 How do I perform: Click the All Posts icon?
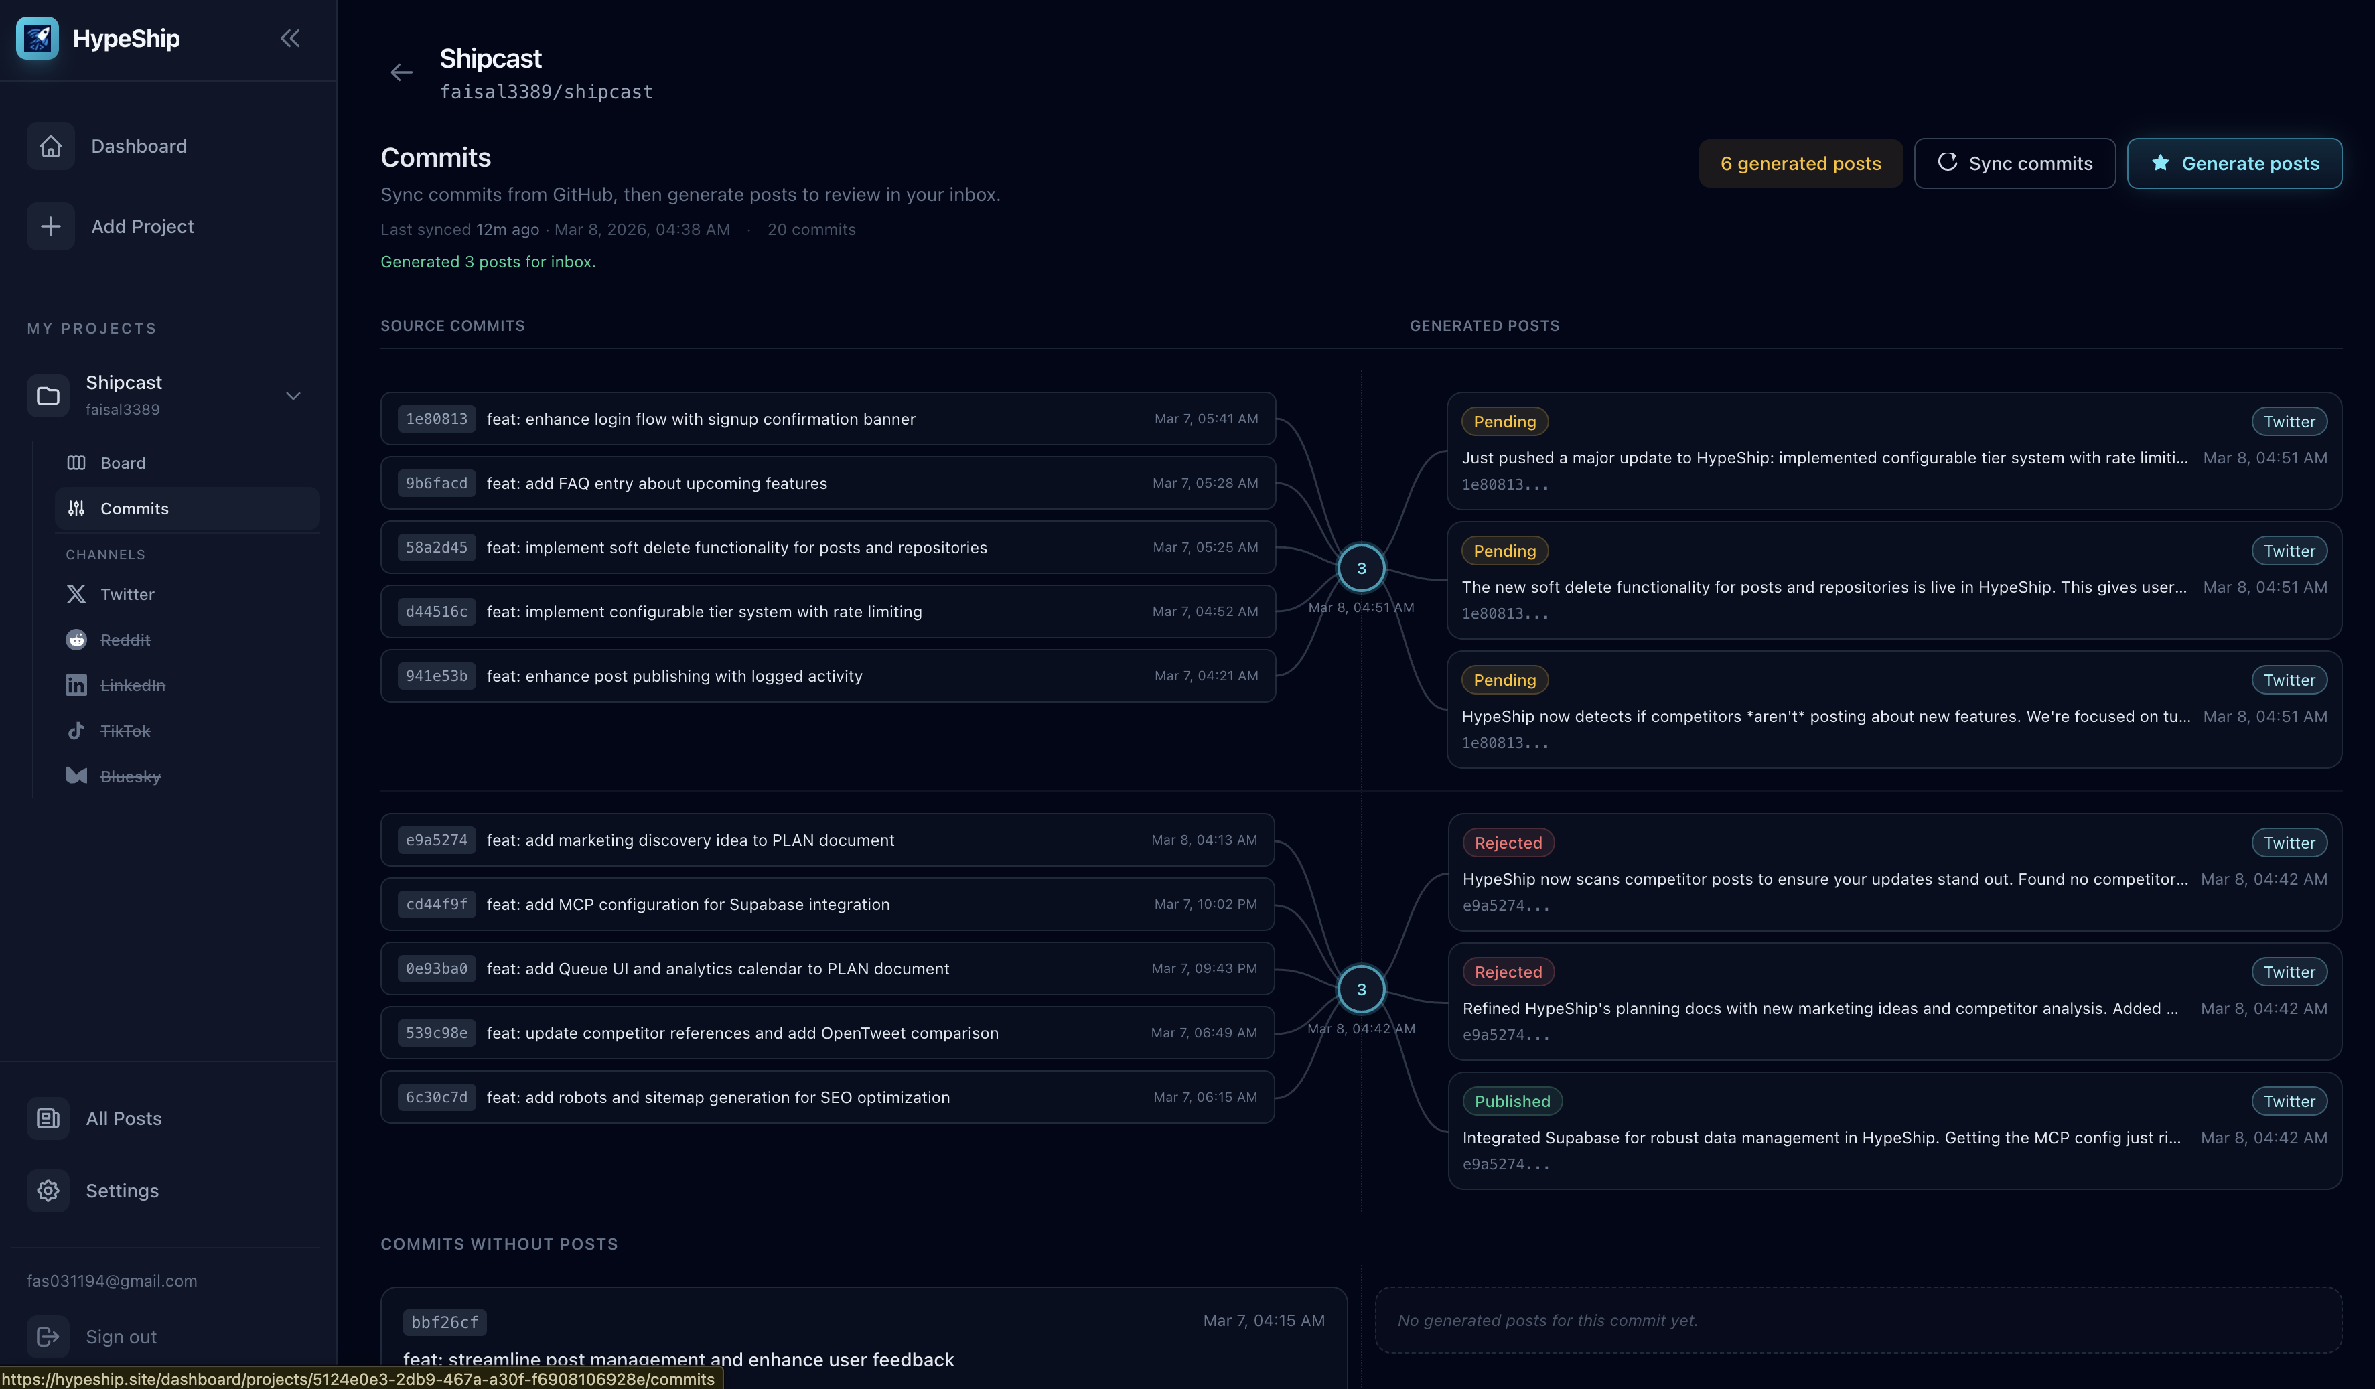point(48,1118)
